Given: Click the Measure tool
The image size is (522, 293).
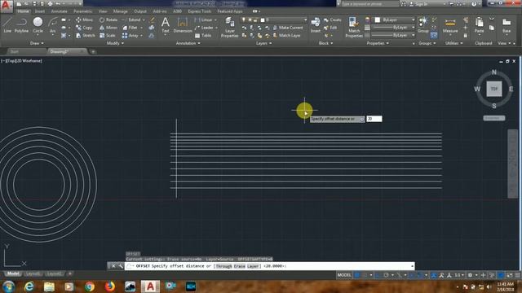Looking at the screenshot, I should [450, 26].
